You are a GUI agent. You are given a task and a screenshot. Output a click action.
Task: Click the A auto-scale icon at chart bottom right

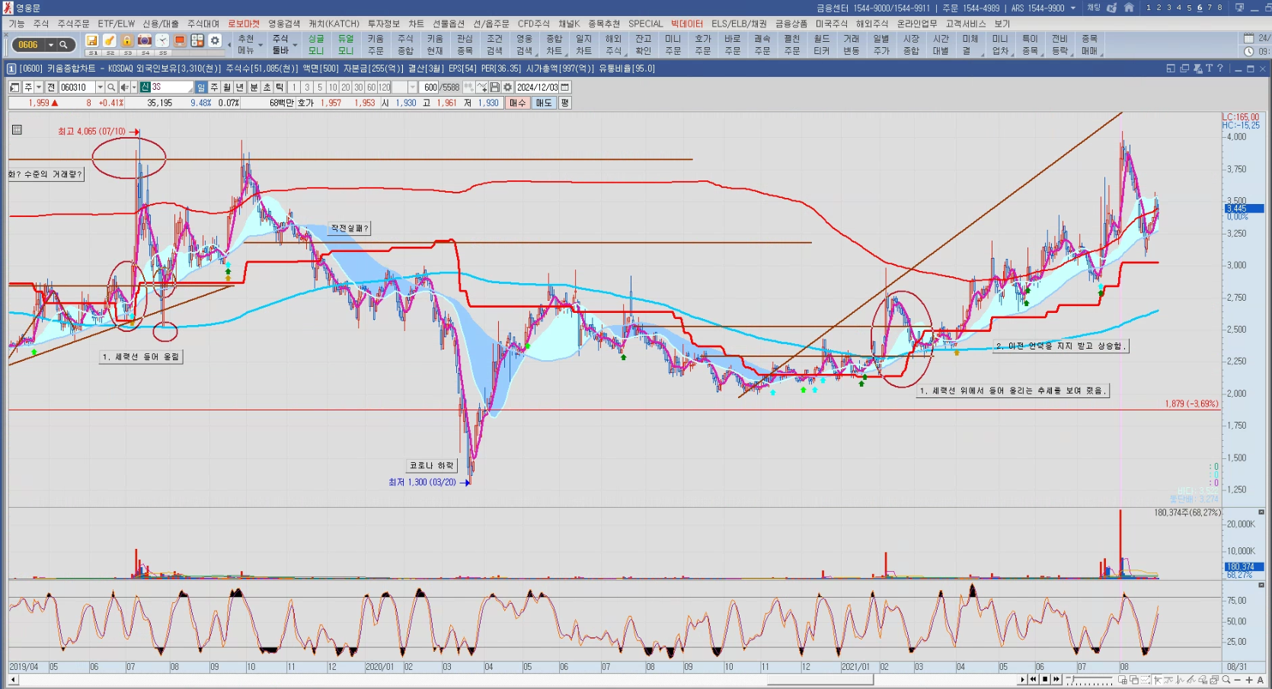tap(1261, 680)
